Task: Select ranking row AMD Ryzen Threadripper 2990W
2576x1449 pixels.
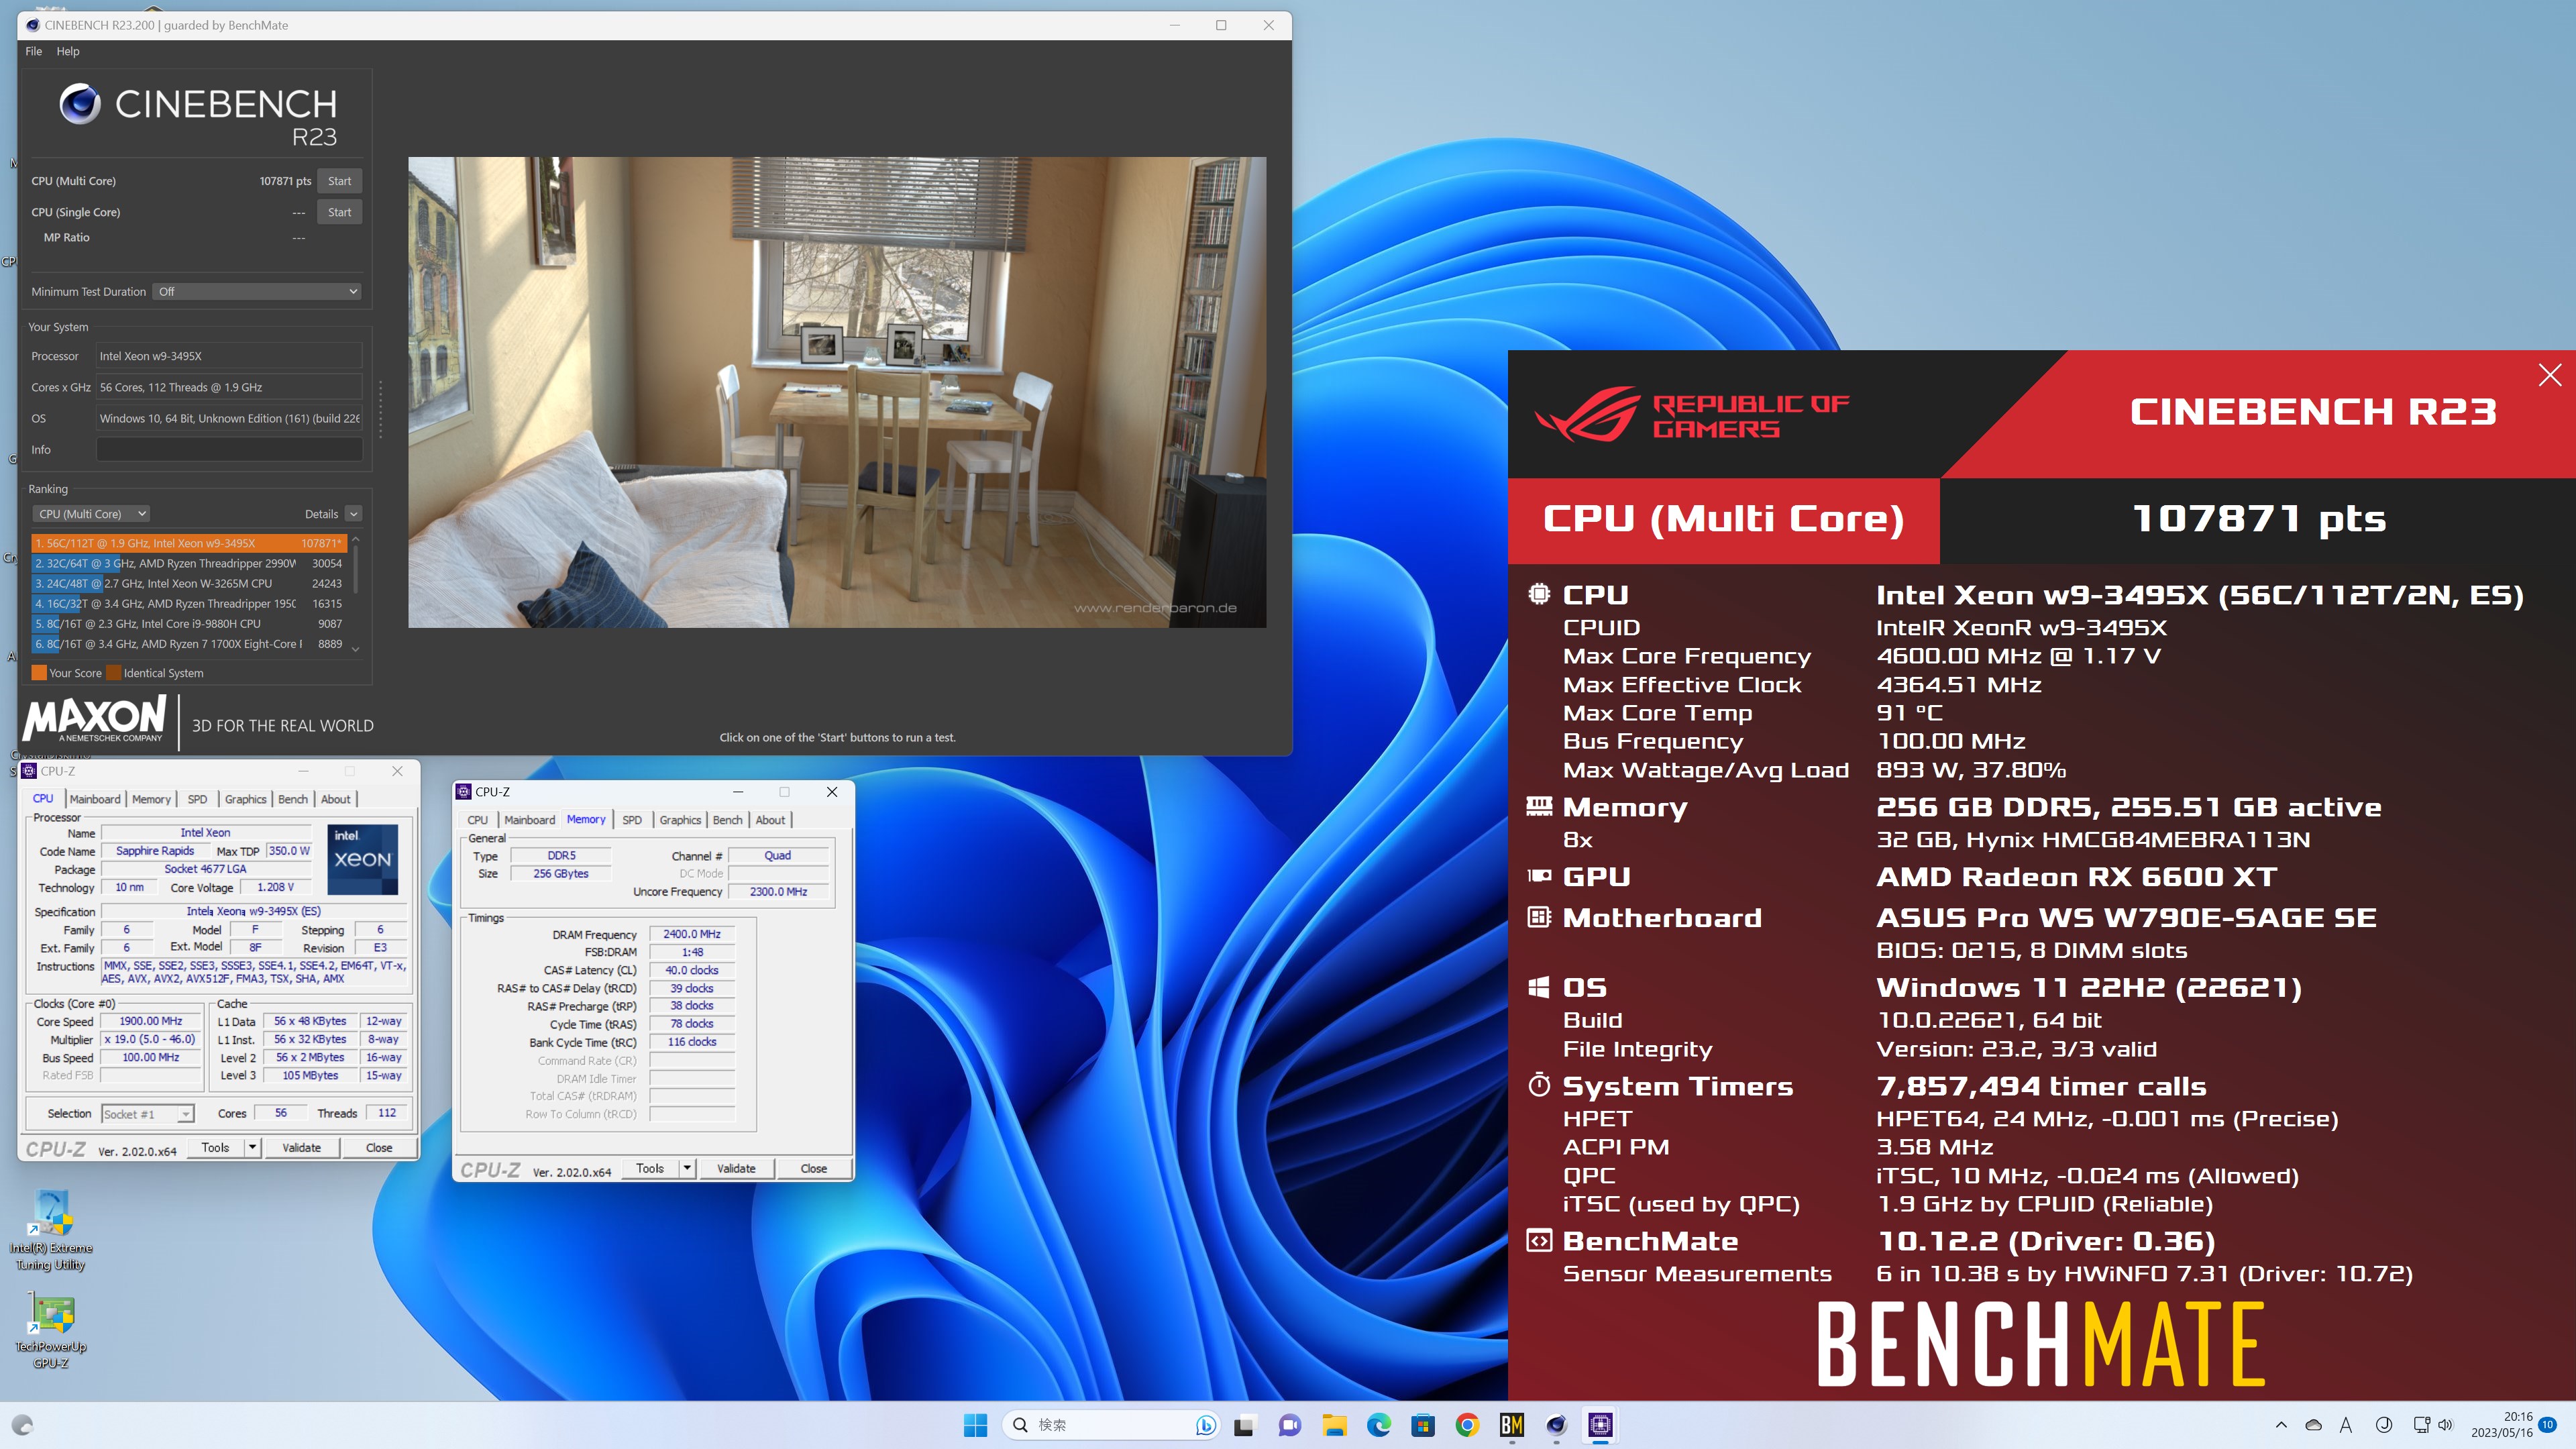Action: [189, 563]
